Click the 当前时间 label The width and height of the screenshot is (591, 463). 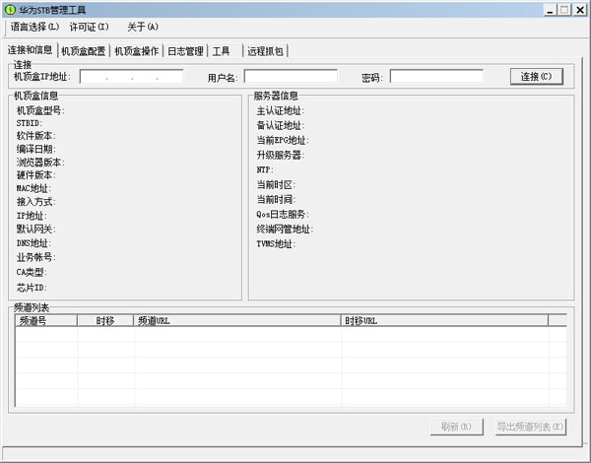point(276,199)
